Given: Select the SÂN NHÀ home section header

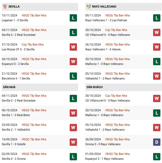Looking at the screenshot, I should coord(9,87).
